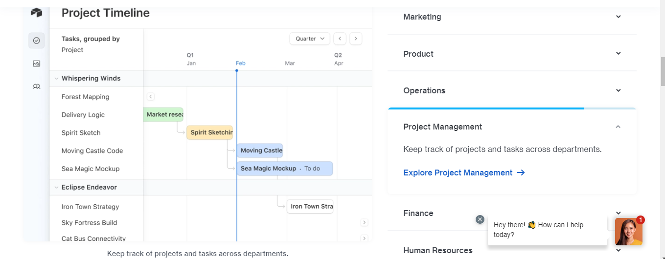The height and width of the screenshot is (259, 665).
Task: Open the Quarter dropdown
Action: [310, 39]
